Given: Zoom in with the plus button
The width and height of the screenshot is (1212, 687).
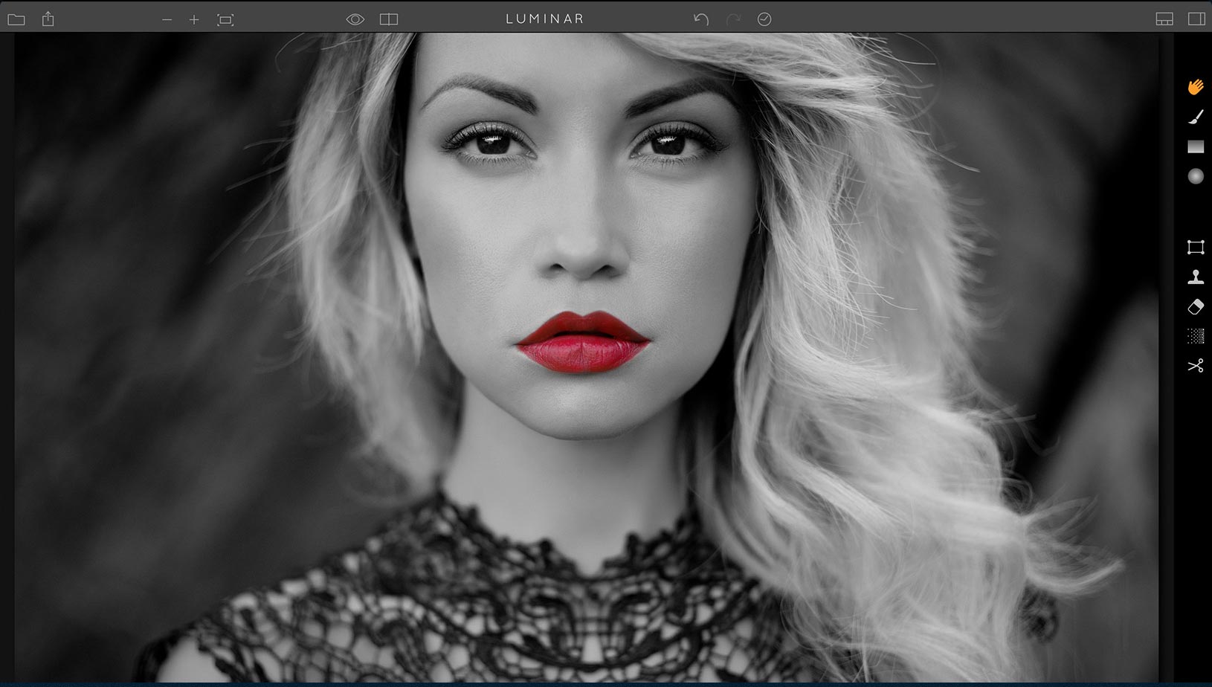Looking at the screenshot, I should (194, 20).
